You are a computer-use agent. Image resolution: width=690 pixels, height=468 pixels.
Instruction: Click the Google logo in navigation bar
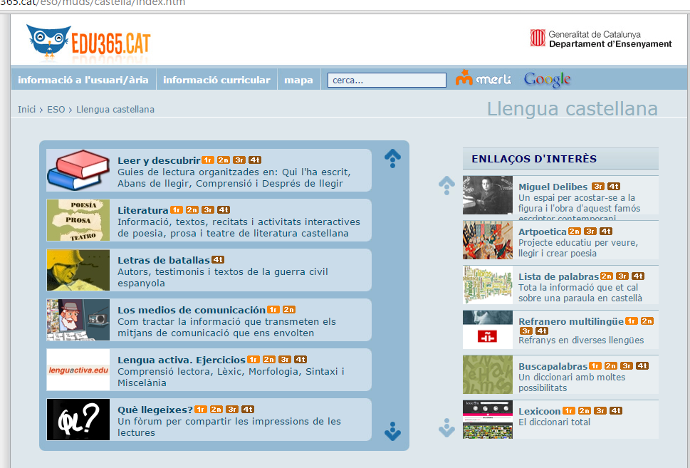point(547,80)
